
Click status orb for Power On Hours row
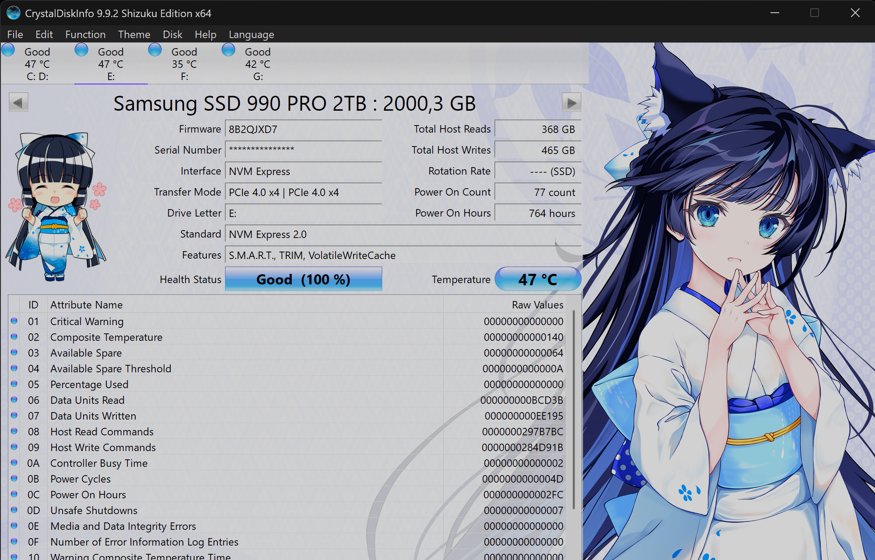click(14, 494)
